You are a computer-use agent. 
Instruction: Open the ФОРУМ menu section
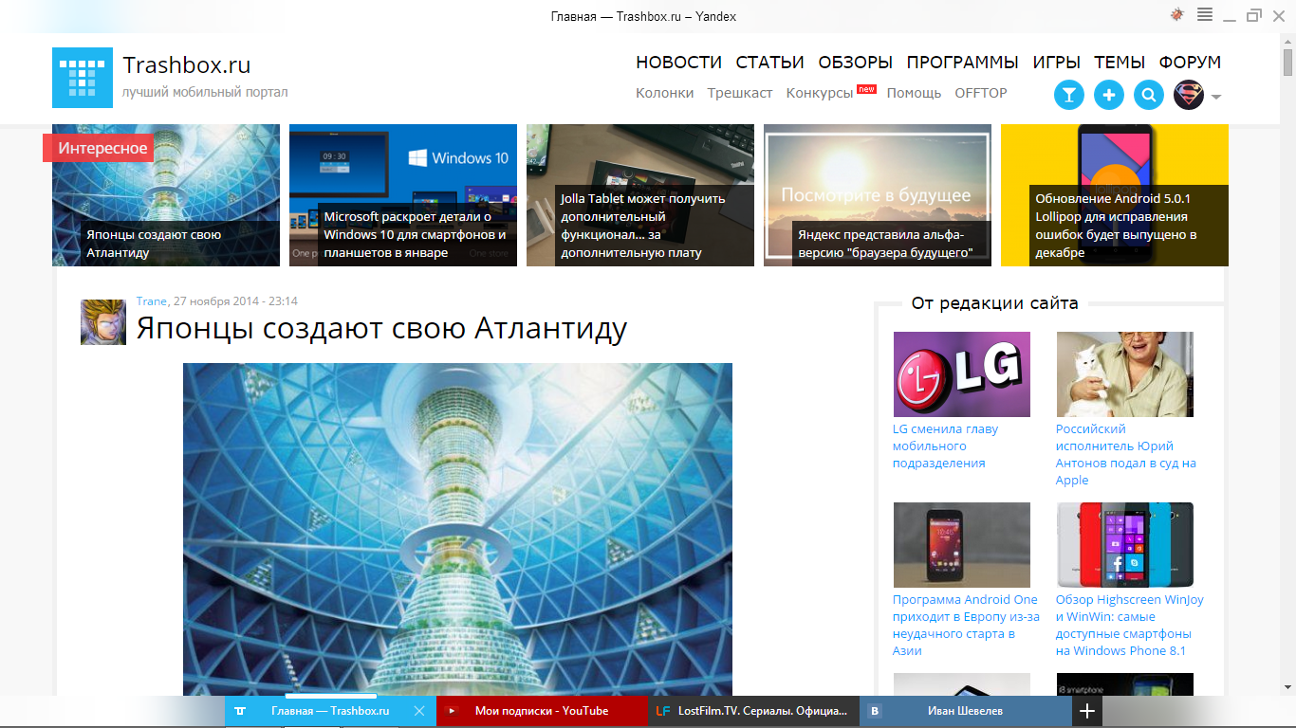pyautogui.click(x=1190, y=63)
